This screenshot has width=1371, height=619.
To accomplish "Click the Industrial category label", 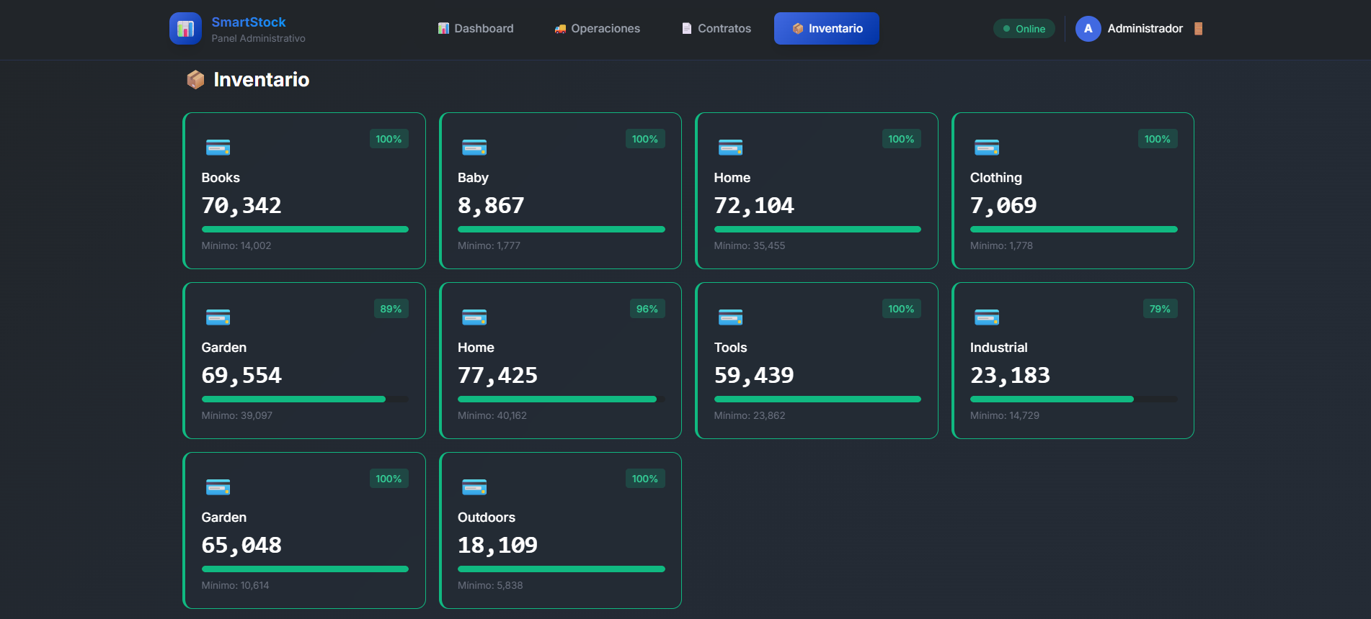I will [x=999, y=348].
